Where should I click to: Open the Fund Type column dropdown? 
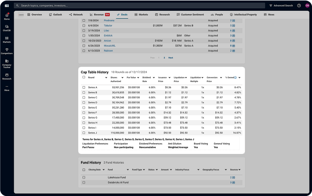tap(144, 170)
